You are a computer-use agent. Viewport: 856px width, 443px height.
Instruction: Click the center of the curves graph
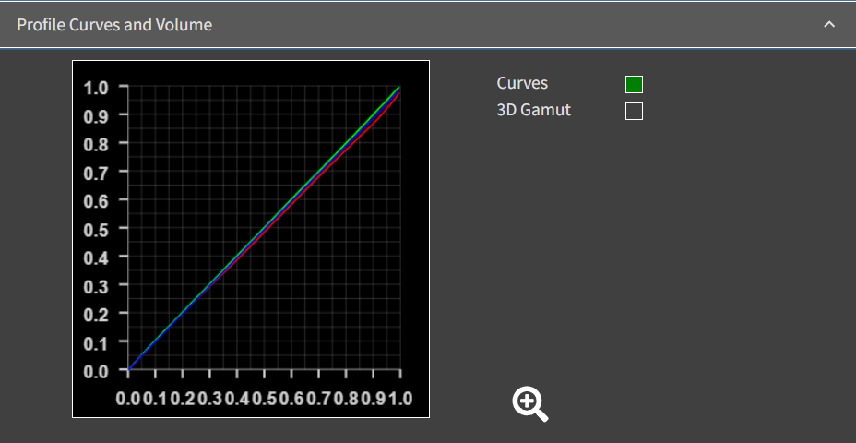[264, 228]
